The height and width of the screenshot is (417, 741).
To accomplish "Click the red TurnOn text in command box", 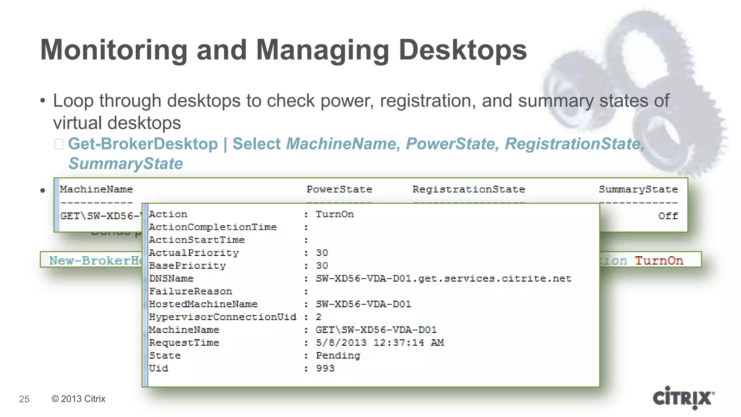I will pos(659,260).
